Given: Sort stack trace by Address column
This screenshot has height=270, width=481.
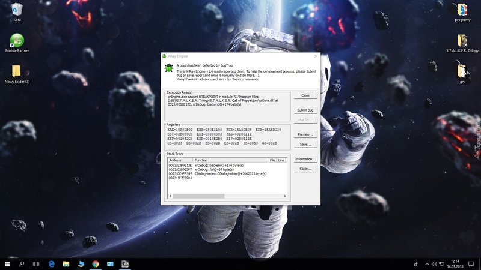Looking at the screenshot, I should 180,160.
